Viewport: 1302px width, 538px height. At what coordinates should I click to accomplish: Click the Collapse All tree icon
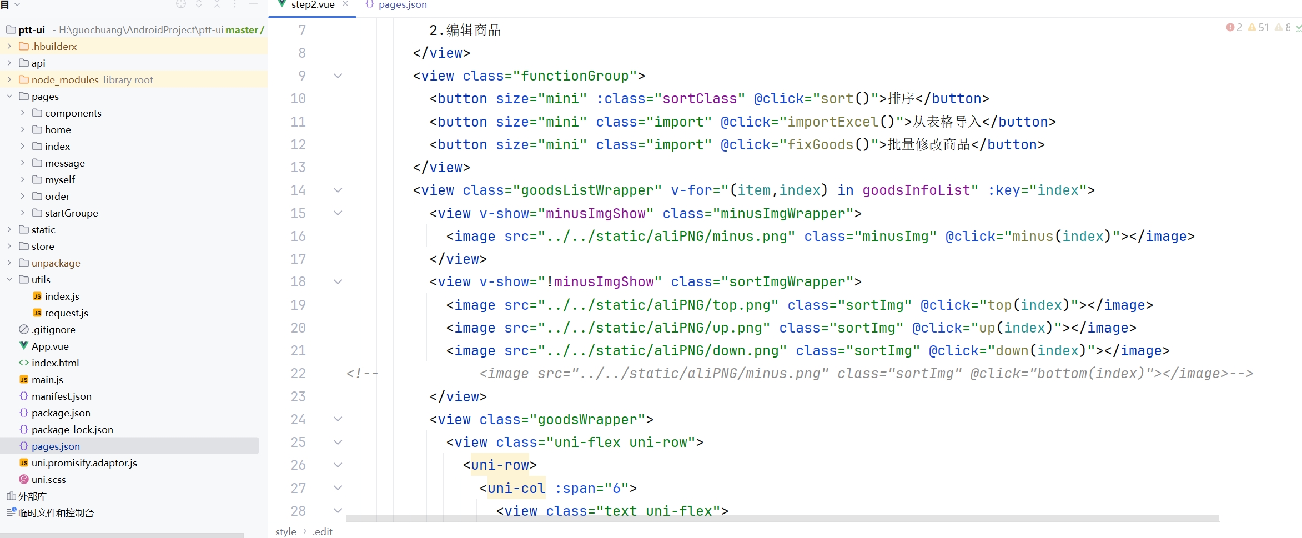217,4
